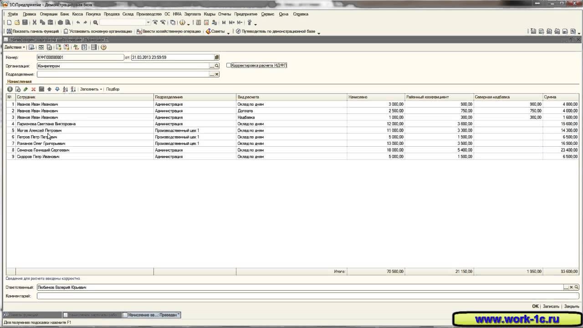
Task: Click the M memory button
Action: (224, 22)
